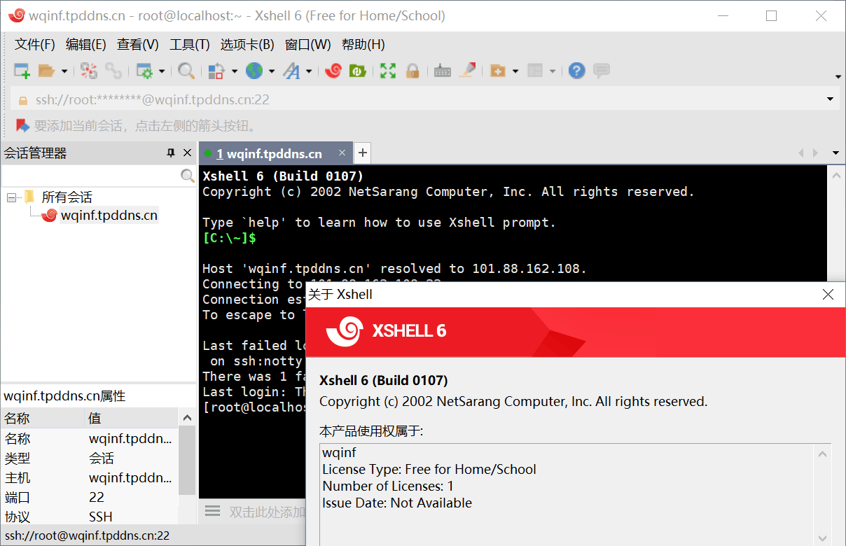846x546 pixels.
Task: Open the Open-folder icon's dropdown arrow
Action: pyautogui.click(x=64, y=70)
